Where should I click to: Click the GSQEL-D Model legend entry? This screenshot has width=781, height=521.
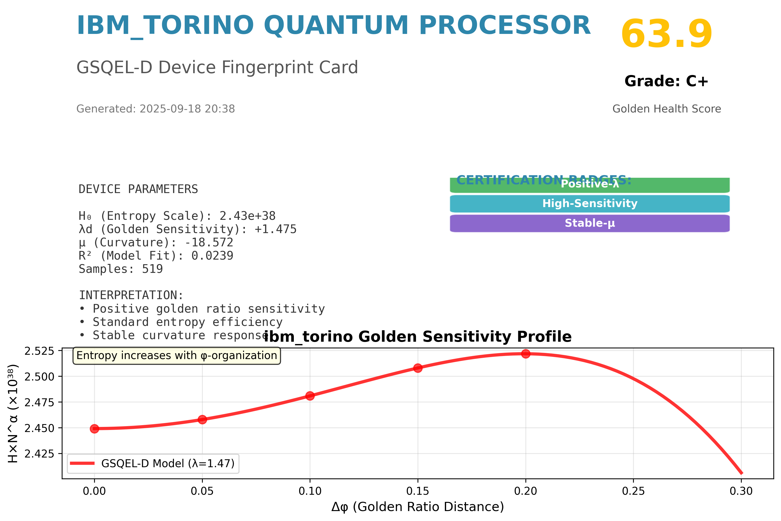(153, 464)
